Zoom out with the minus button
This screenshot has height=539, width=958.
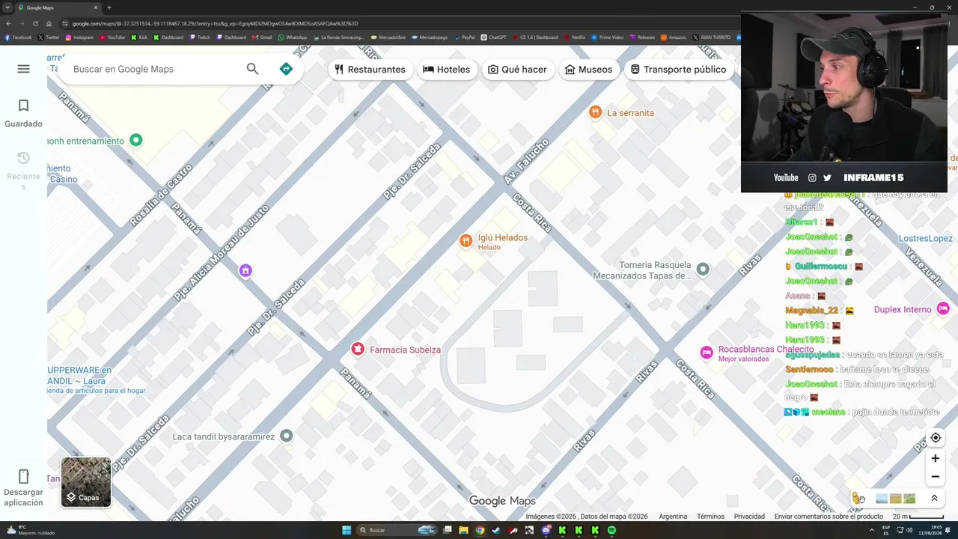coord(936,477)
